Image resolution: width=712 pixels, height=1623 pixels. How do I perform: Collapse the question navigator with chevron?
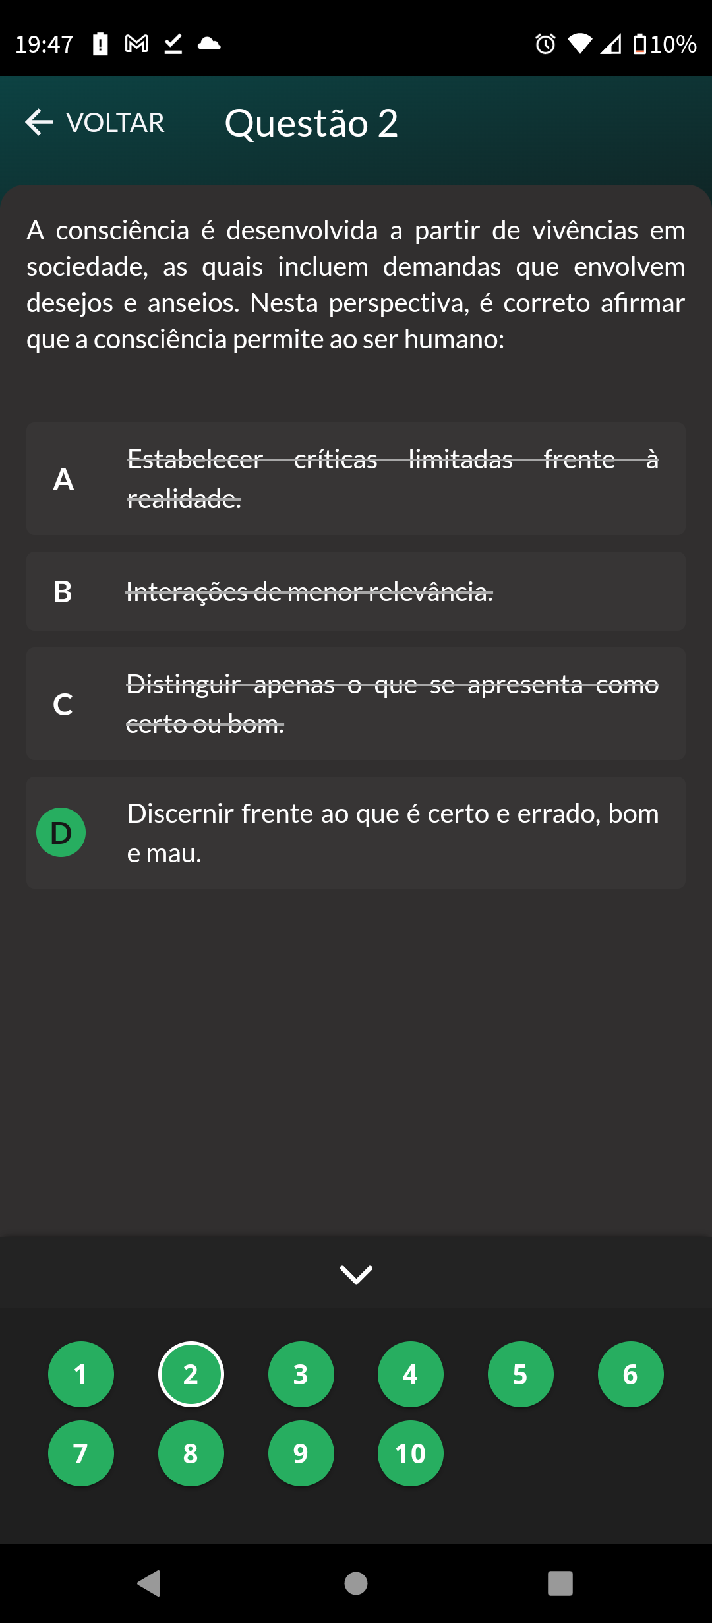point(356,1274)
